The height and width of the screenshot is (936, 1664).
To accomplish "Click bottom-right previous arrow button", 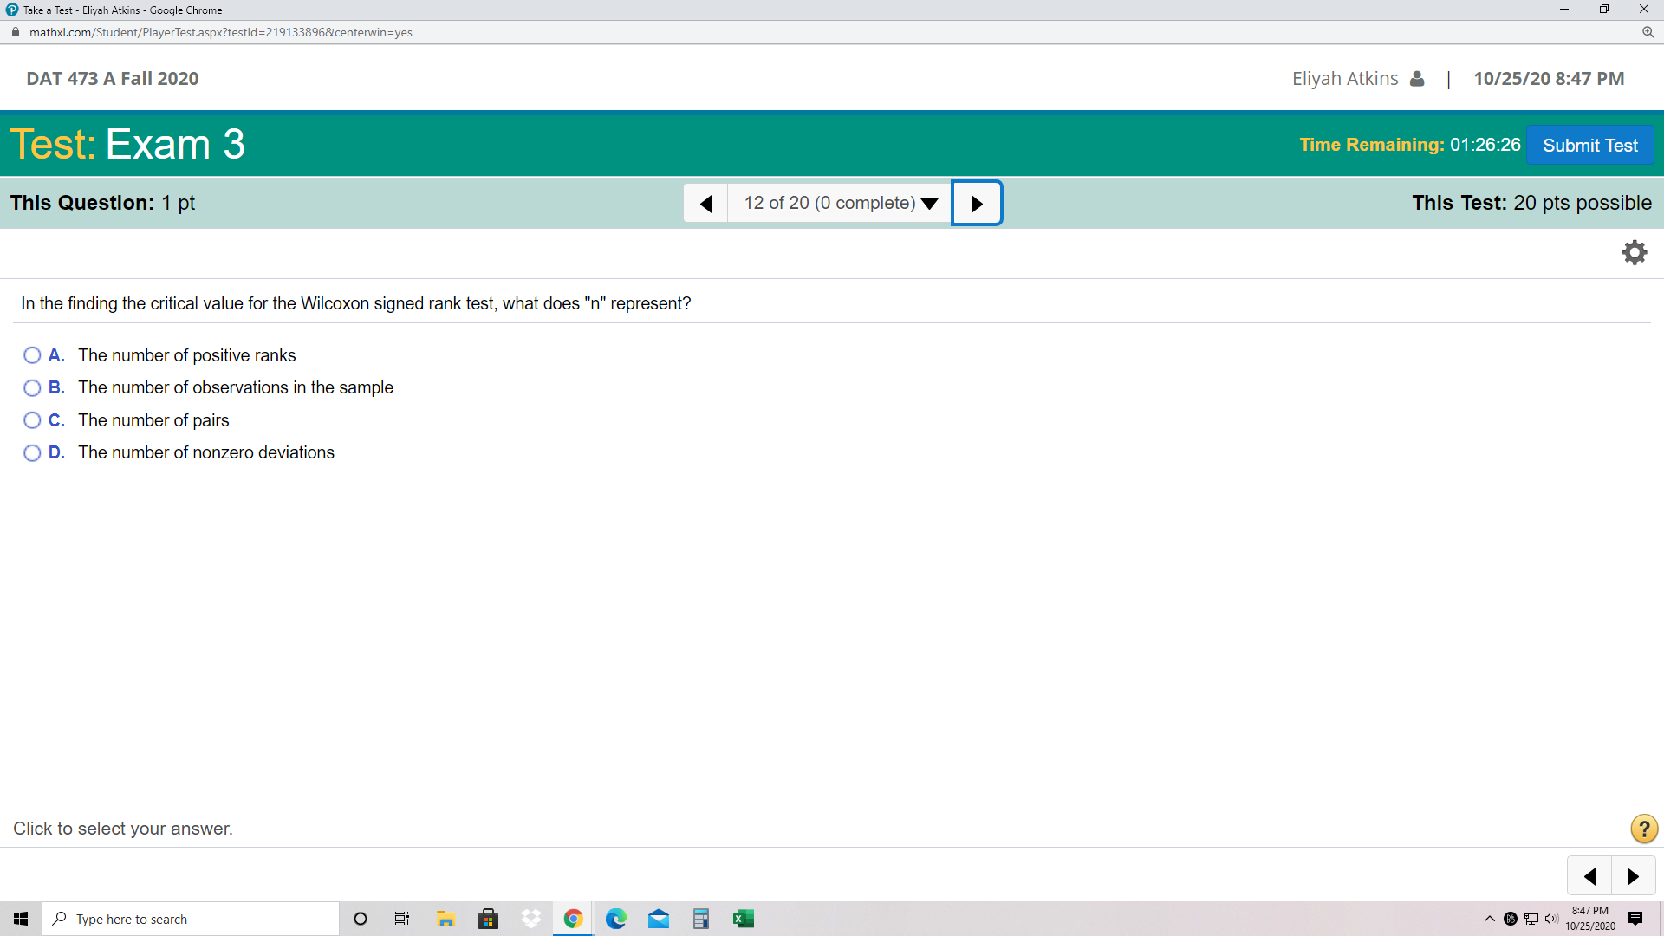I will [x=1589, y=876].
